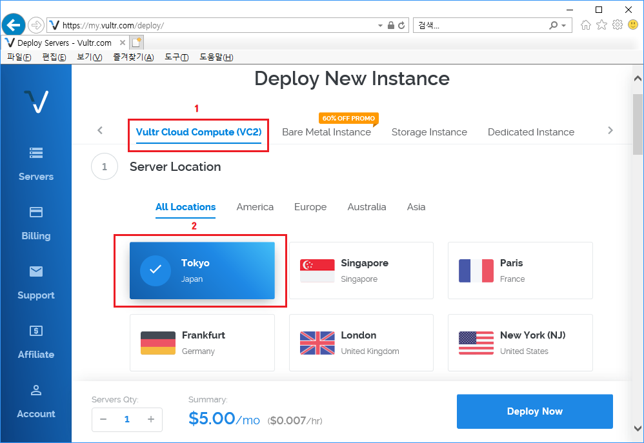Click the Vultr logo in the sidebar
The height and width of the screenshot is (443, 644).
36,101
